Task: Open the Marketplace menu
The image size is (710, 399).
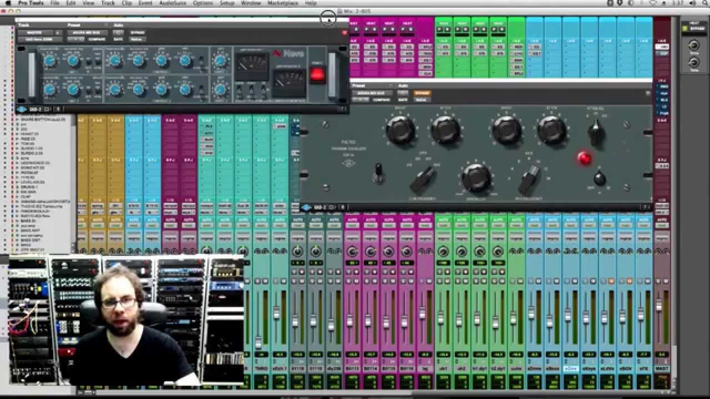Action: coord(283,3)
